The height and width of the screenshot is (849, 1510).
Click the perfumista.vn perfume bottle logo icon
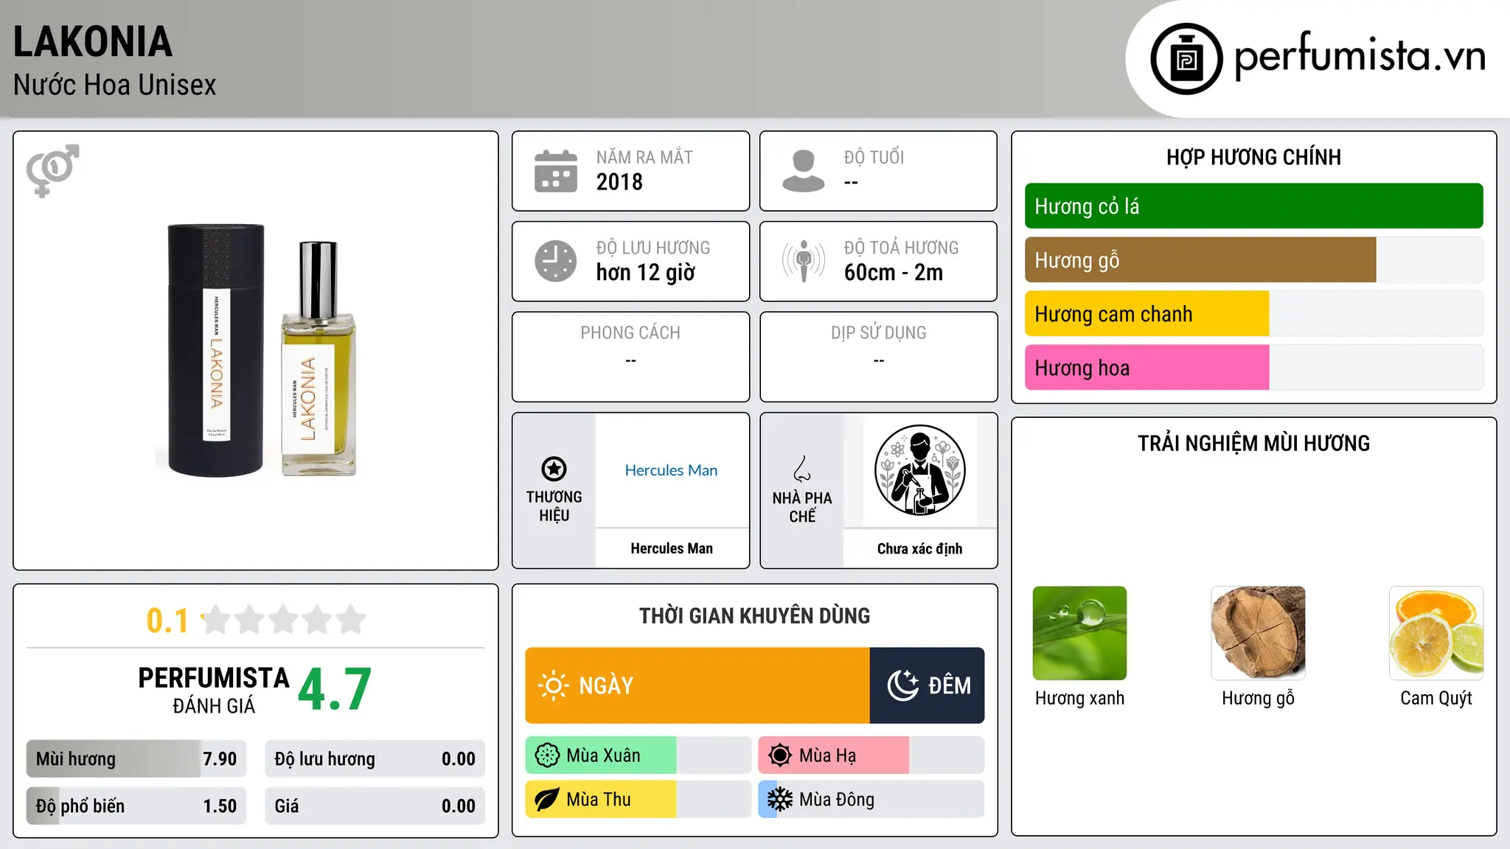click(x=1186, y=59)
